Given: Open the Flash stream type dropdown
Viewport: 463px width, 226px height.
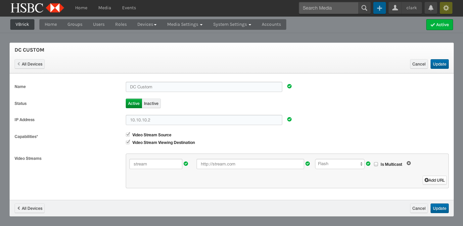Looking at the screenshot, I should (x=340, y=164).
